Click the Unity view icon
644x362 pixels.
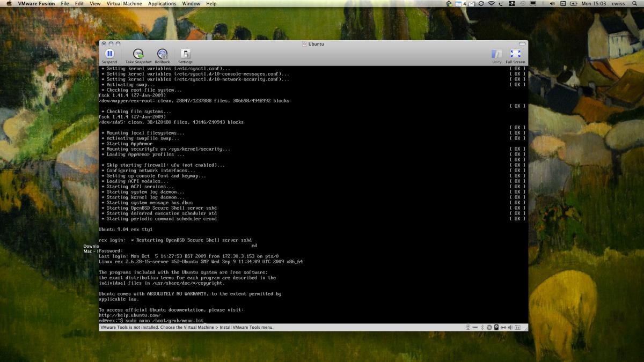497,54
